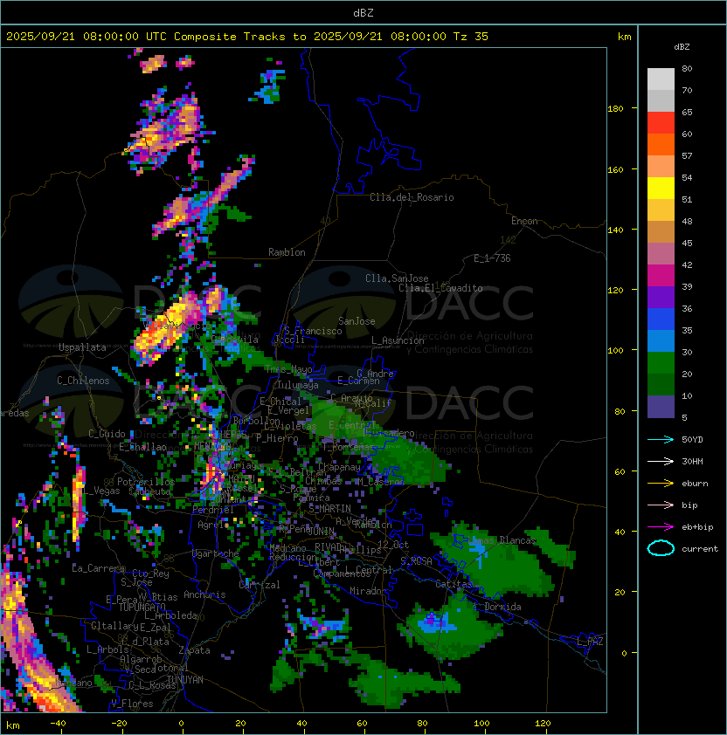Click the 'Carrizal' place label
The width and height of the screenshot is (727, 735).
pos(260,585)
